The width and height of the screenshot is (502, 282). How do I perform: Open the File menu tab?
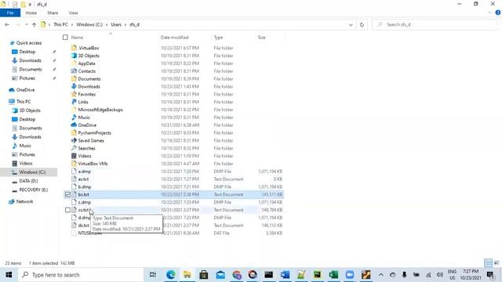[10, 13]
